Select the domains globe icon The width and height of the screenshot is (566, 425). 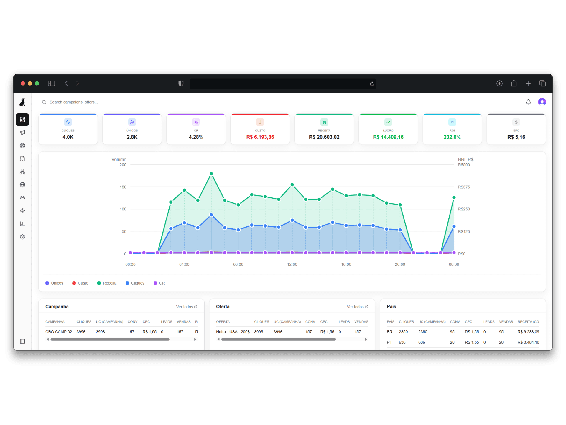(22, 184)
